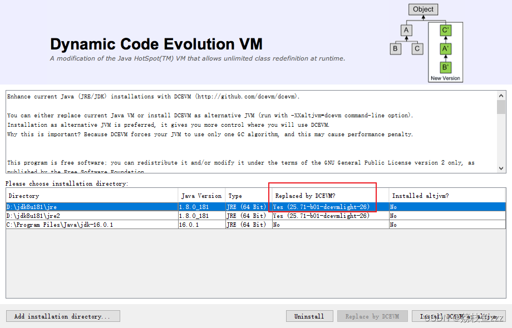The image size is (512, 328).
Task: Click the 16.0.1 Java version cell
Action: [202, 224]
